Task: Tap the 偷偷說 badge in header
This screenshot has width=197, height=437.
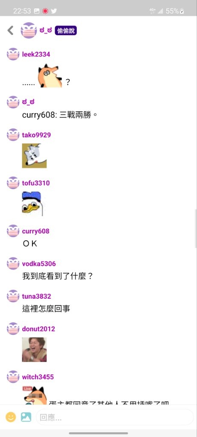Action: [x=66, y=31]
